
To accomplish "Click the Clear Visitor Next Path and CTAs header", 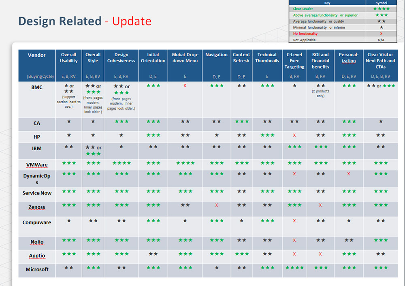I will 380,60.
